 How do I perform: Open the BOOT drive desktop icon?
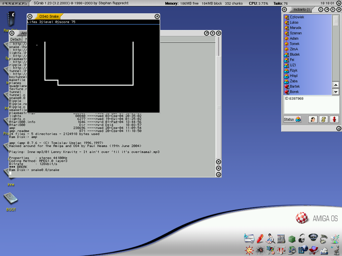(11, 198)
